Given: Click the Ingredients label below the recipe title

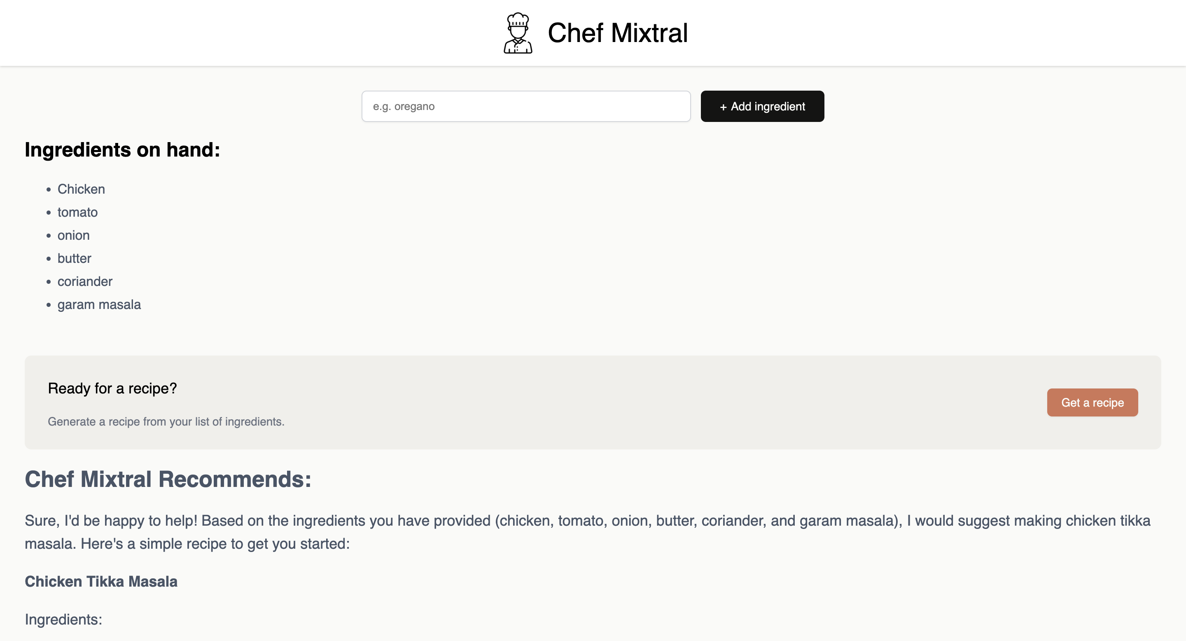Looking at the screenshot, I should [x=63, y=619].
